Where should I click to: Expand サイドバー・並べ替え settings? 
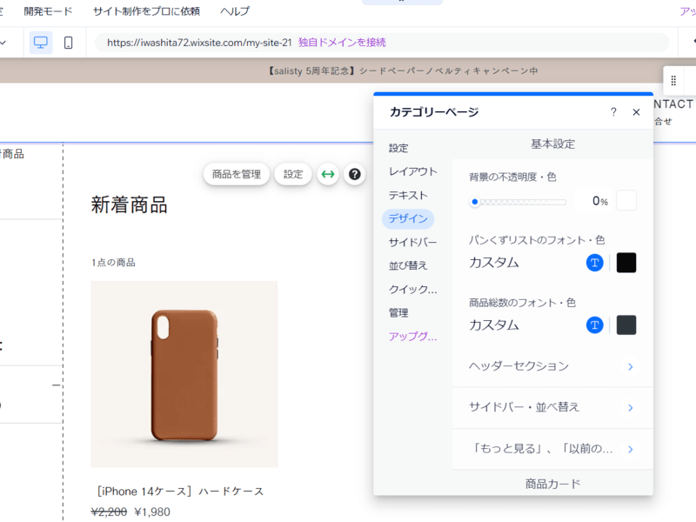pos(552,407)
